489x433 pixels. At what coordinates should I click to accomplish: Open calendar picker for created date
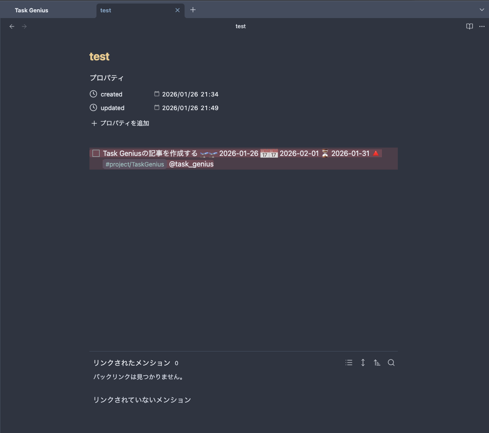pyautogui.click(x=157, y=93)
